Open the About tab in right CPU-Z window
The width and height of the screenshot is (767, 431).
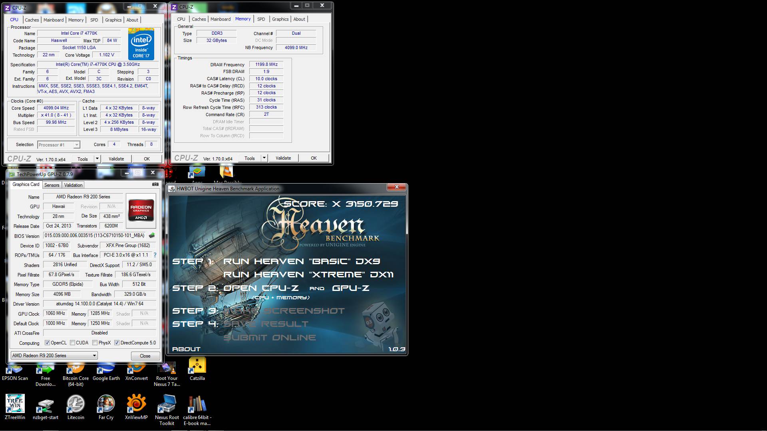(x=299, y=19)
